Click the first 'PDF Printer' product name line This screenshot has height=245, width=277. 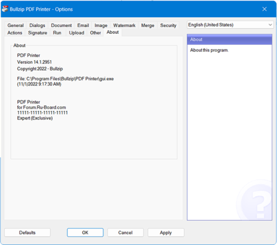pos(28,55)
